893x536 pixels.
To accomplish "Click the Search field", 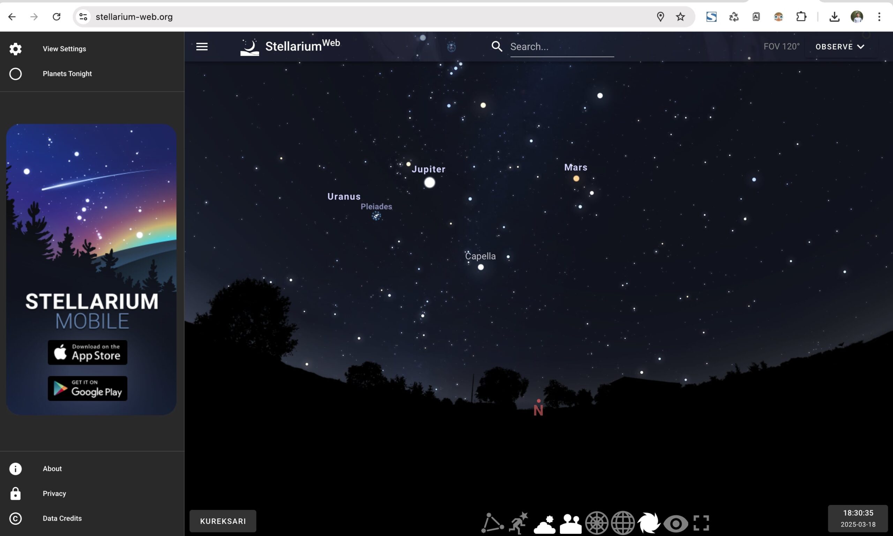I will [561, 47].
